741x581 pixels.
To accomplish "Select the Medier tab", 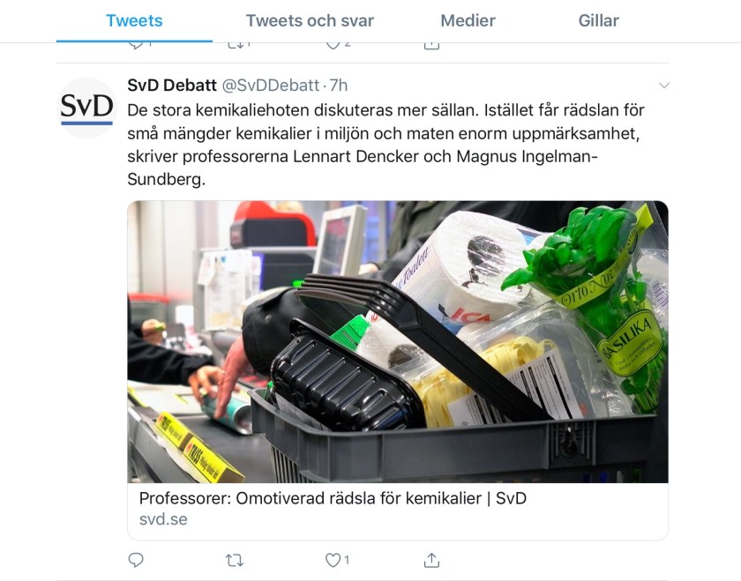I will tap(468, 21).
